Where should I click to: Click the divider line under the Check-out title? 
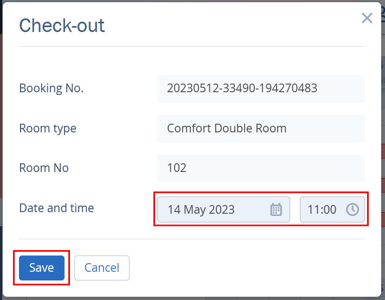(192, 46)
